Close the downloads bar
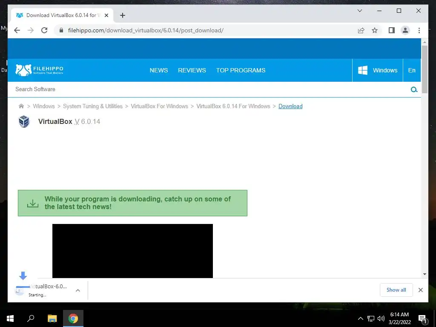 click(420, 290)
